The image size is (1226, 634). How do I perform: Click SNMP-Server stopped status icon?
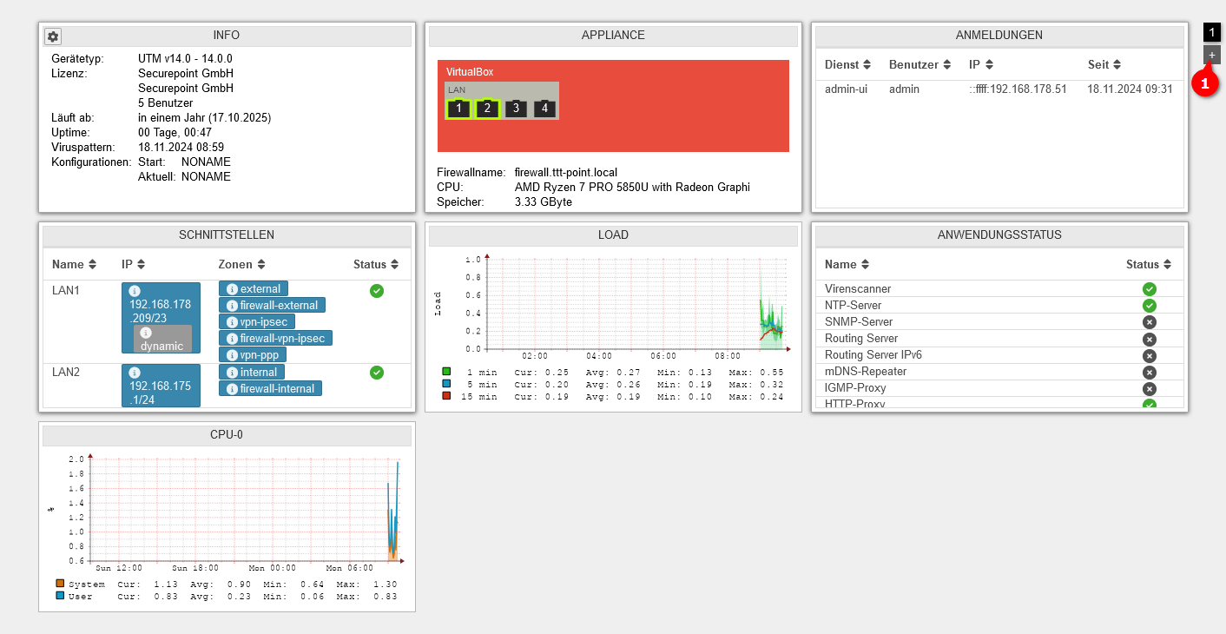pyautogui.click(x=1149, y=322)
